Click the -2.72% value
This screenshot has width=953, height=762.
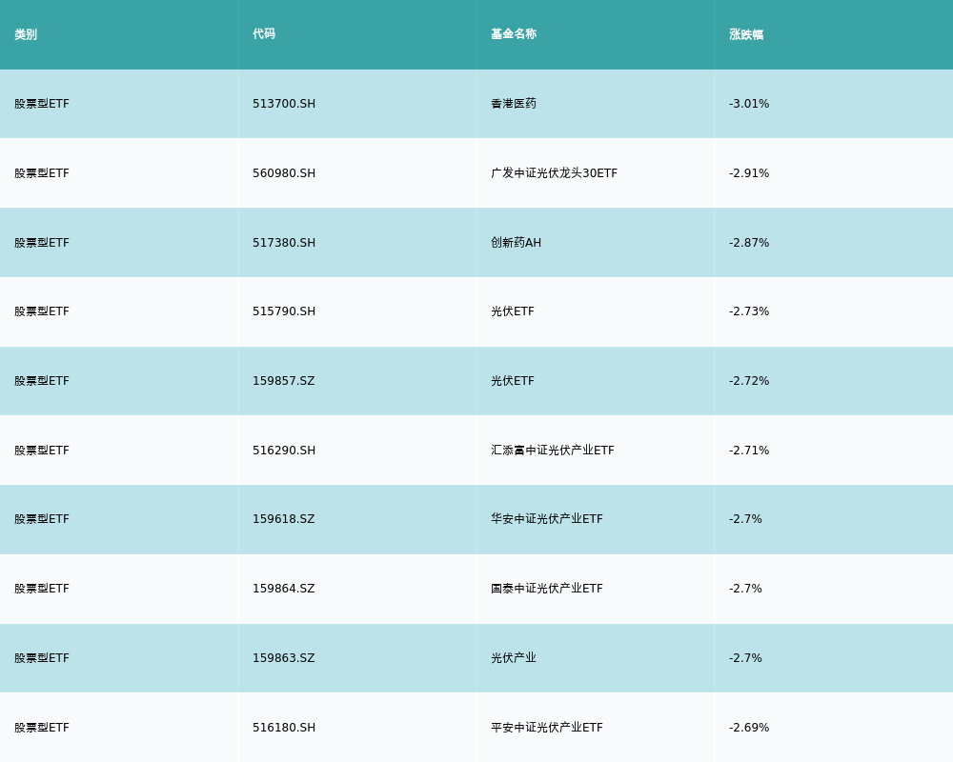[x=749, y=381]
